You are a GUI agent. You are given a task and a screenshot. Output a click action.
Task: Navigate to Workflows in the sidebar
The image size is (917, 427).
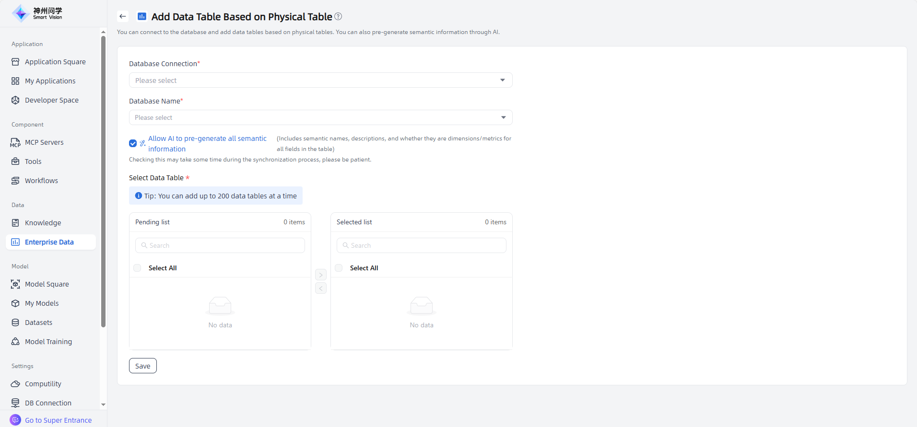41,181
